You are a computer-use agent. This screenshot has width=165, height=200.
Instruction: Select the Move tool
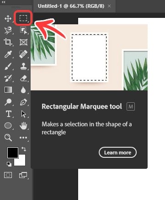point(8,19)
